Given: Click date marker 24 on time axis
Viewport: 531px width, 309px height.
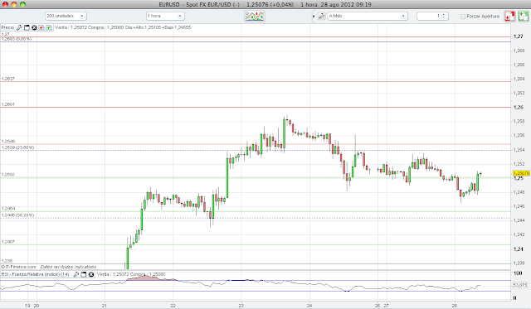Looking at the screenshot, I should (x=309, y=306).
